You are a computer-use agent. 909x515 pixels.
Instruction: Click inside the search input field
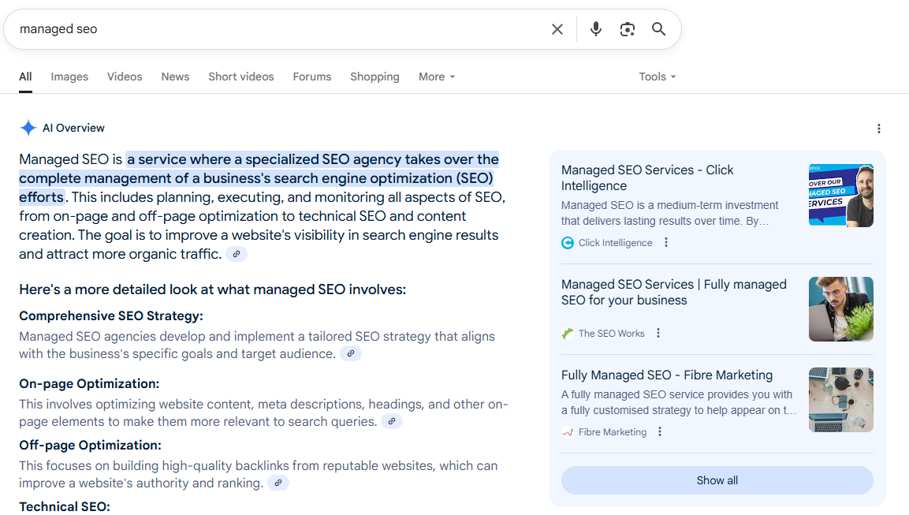(x=237, y=28)
